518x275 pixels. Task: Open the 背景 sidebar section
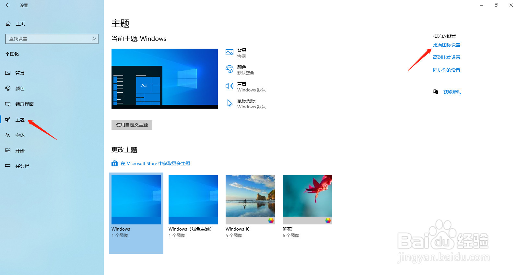click(x=20, y=73)
